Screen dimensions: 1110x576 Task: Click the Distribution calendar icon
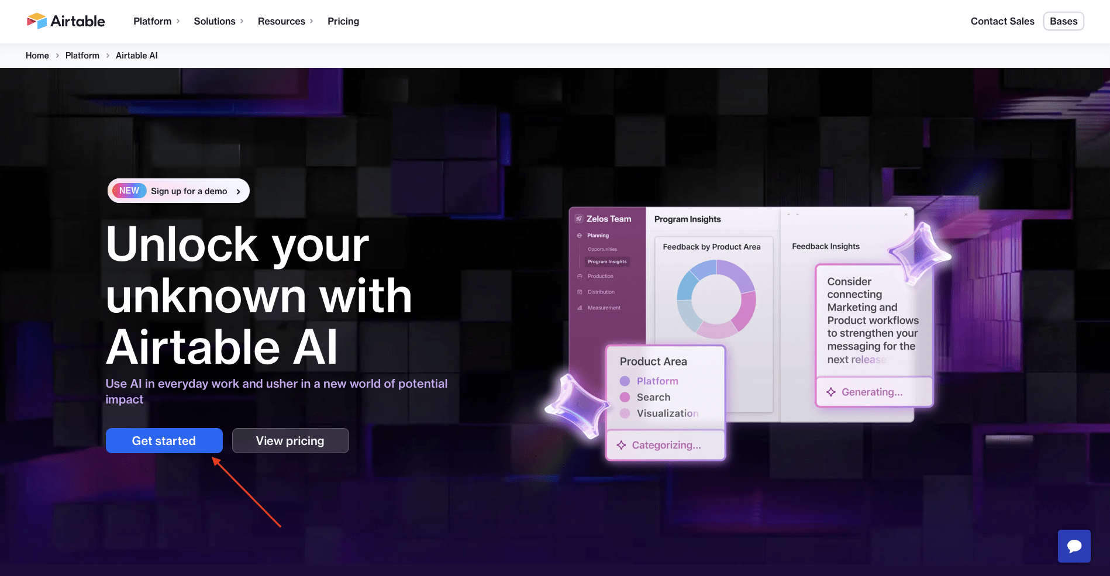click(580, 292)
